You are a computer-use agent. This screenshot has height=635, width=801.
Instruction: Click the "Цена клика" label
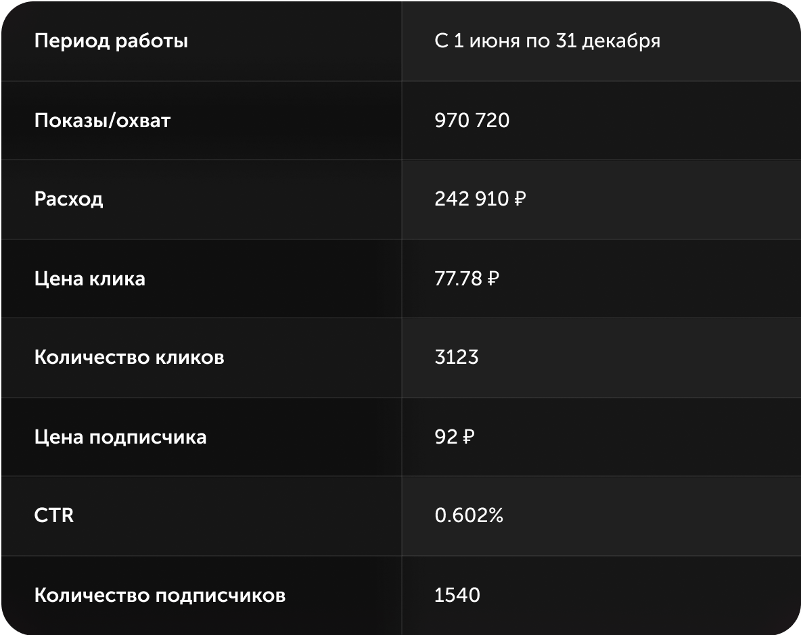pos(89,279)
